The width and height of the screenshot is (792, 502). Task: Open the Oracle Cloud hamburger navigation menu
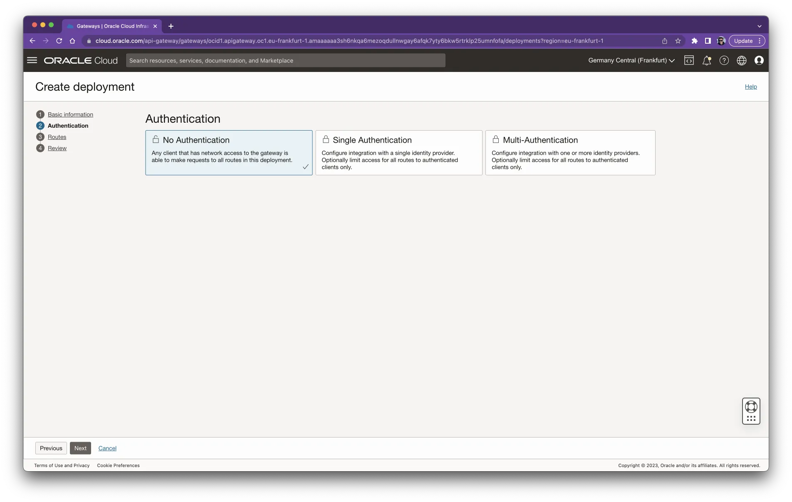[32, 60]
